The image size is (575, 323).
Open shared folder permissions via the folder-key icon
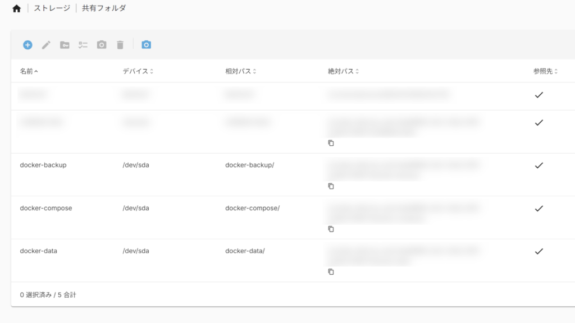coord(65,45)
